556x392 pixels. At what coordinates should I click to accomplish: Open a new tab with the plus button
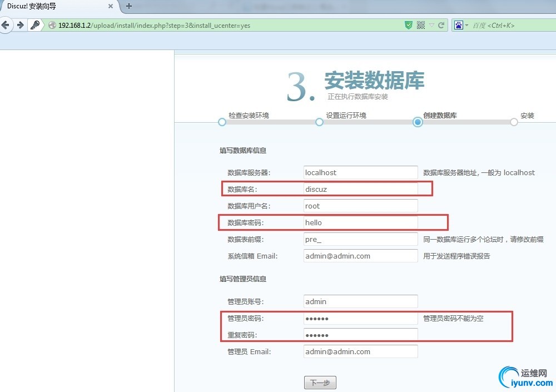point(129,6)
